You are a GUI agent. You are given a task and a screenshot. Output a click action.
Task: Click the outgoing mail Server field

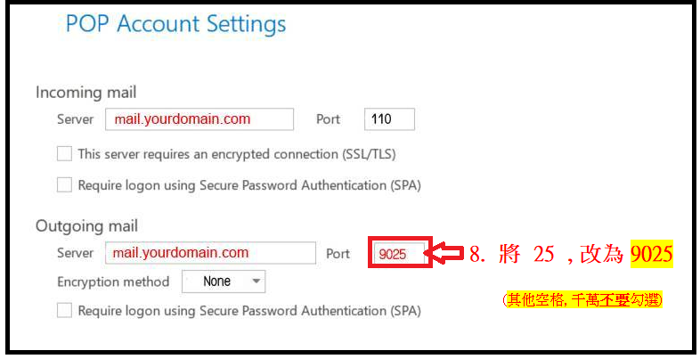[x=210, y=253]
